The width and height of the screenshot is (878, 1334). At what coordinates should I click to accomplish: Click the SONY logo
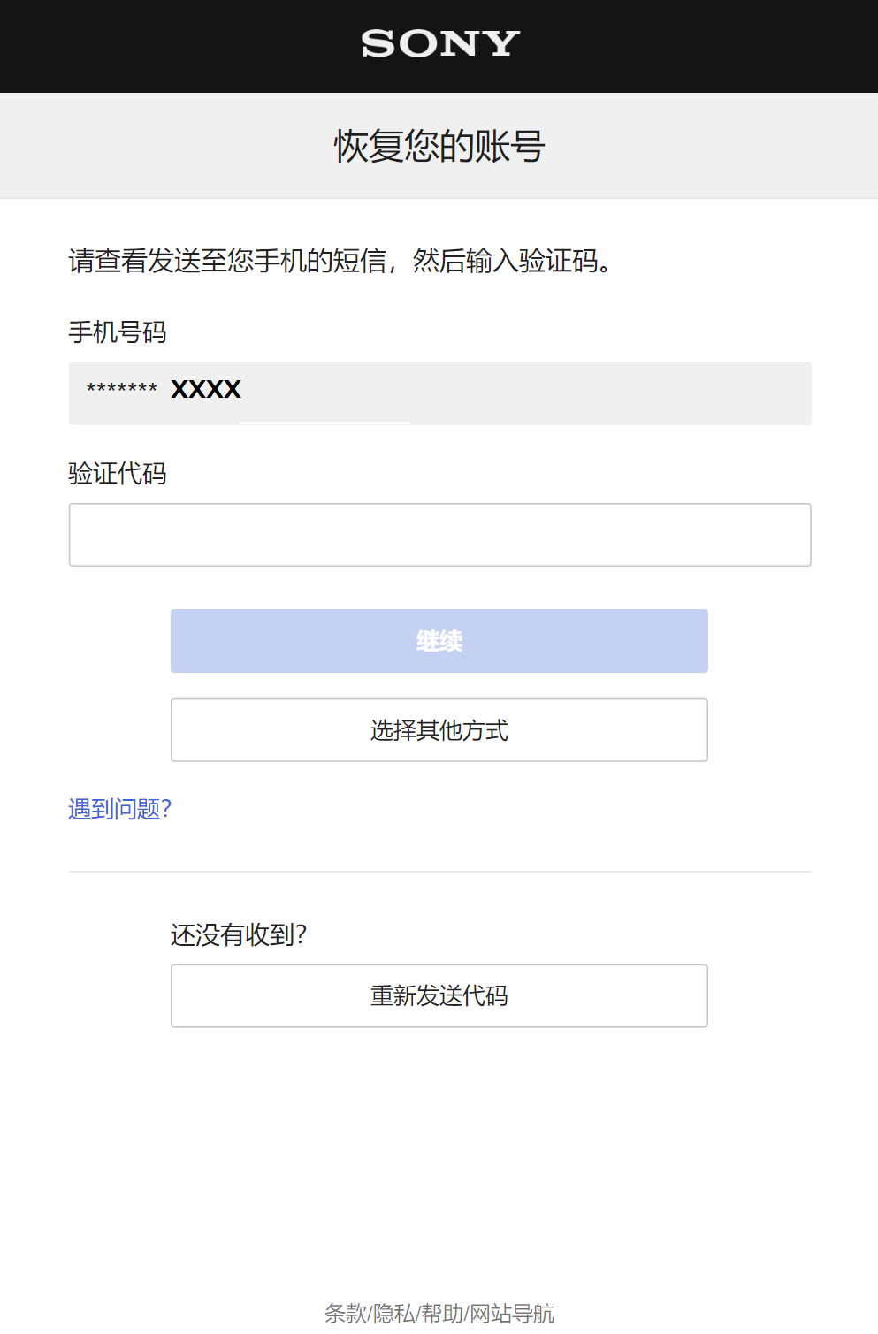point(439,44)
